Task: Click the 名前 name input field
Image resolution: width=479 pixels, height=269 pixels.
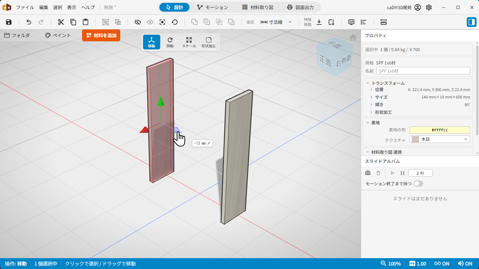Action: (423, 71)
